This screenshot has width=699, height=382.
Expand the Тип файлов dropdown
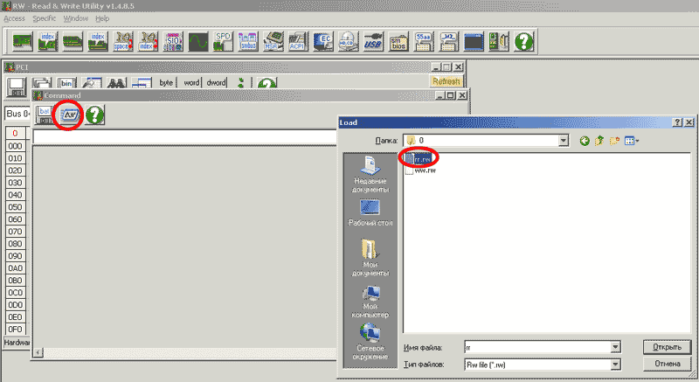[616, 364]
